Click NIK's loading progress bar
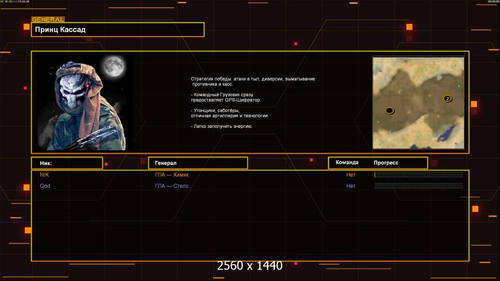This screenshot has height=281, width=500. [x=418, y=175]
